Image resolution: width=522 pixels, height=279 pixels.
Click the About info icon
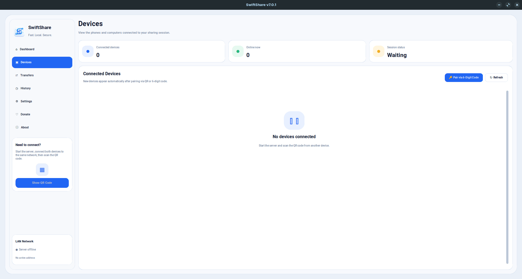point(17,128)
